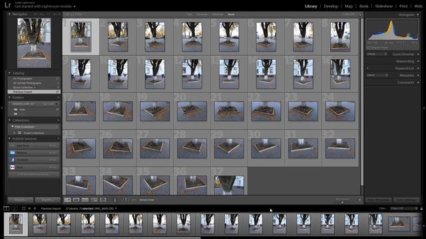
Task: Collapse the Collections panel
Action: (9, 120)
